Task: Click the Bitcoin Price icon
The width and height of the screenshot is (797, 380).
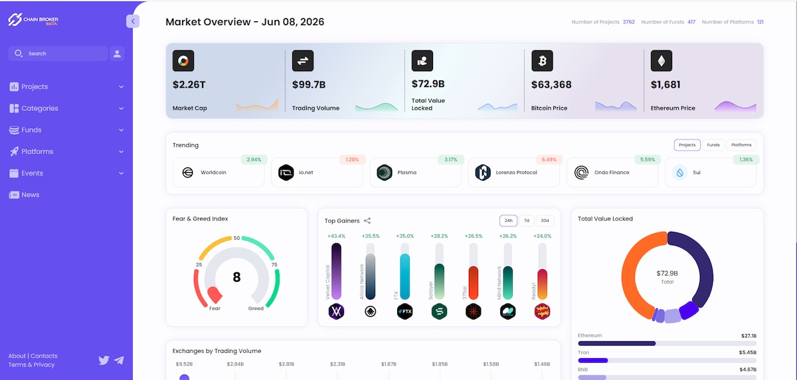Action: [x=542, y=61]
